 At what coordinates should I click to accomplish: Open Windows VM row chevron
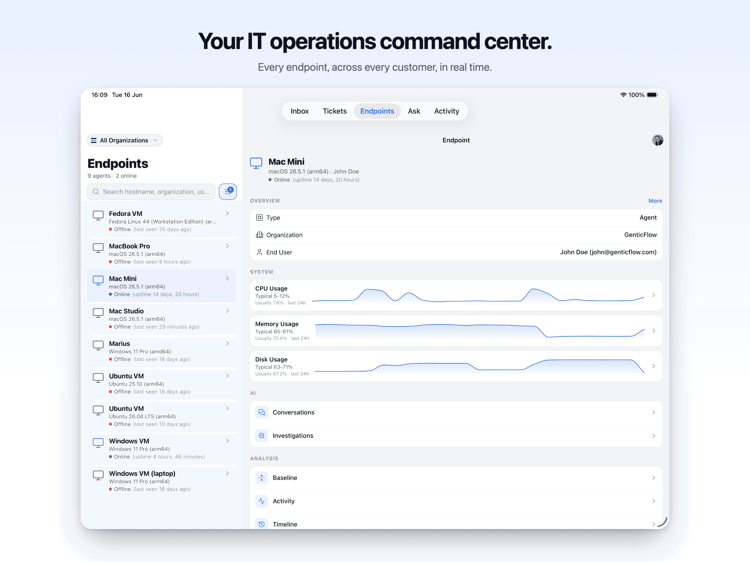coord(227,441)
